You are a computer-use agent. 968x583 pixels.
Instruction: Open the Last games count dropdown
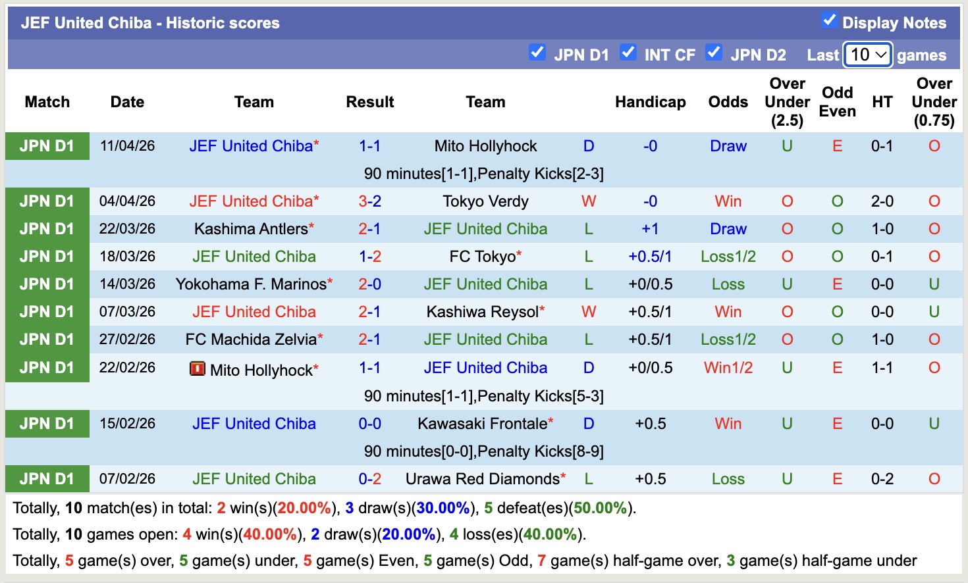867,55
